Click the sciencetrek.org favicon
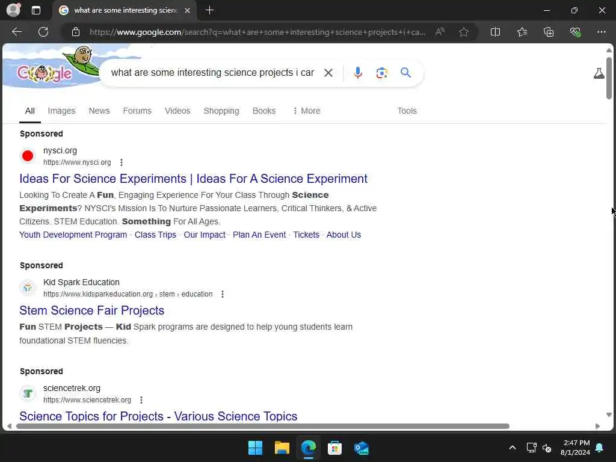 [28, 393]
